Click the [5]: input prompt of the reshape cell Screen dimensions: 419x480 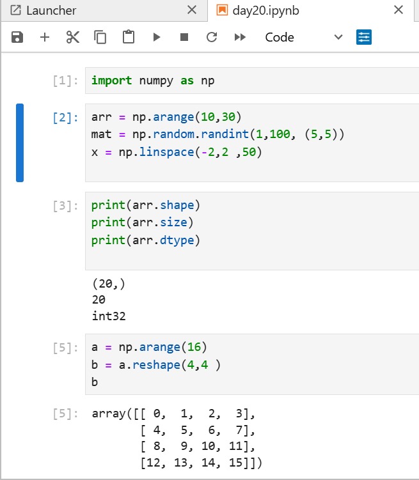[65, 348]
